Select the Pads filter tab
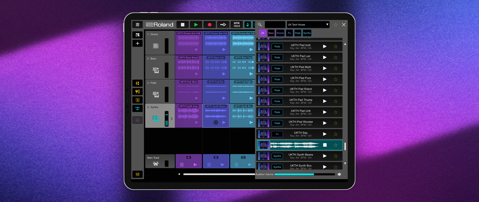This screenshot has height=202, width=479. tap(298, 33)
